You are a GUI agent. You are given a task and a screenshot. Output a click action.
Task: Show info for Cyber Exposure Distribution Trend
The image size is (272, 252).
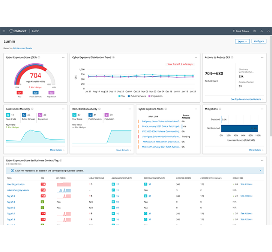(113, 58)
